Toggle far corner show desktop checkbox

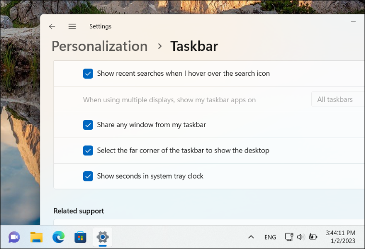point(88,151)
